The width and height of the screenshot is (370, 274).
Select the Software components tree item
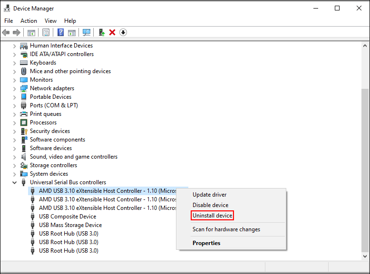click(58, 140)
